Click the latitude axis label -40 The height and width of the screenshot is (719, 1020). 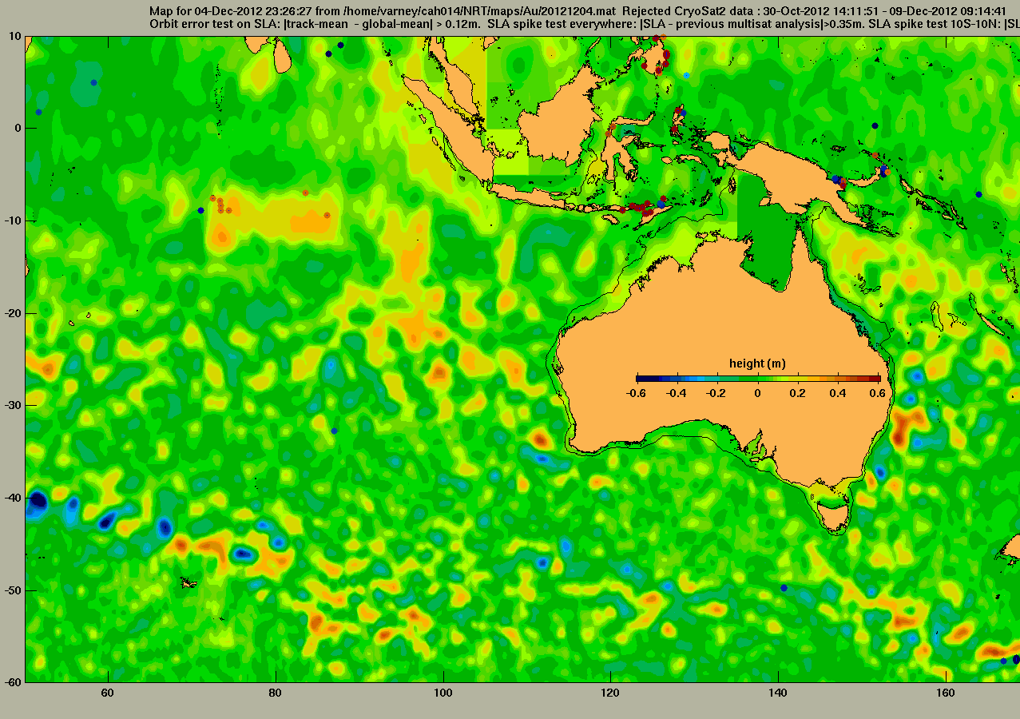coord(14,498)
